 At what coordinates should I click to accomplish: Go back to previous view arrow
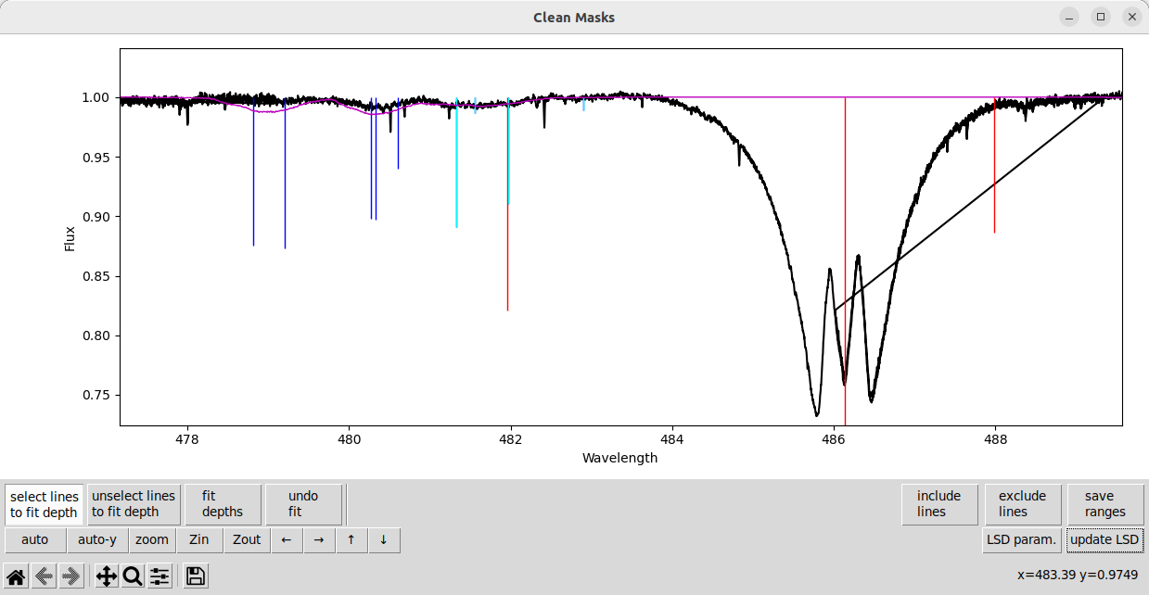pos(43,576)
